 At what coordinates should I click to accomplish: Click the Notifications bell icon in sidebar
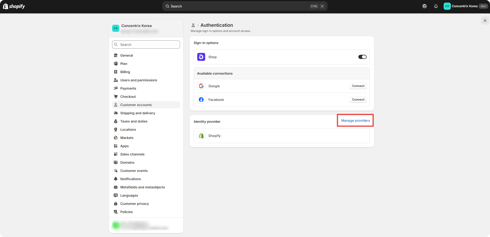point(116,179)
